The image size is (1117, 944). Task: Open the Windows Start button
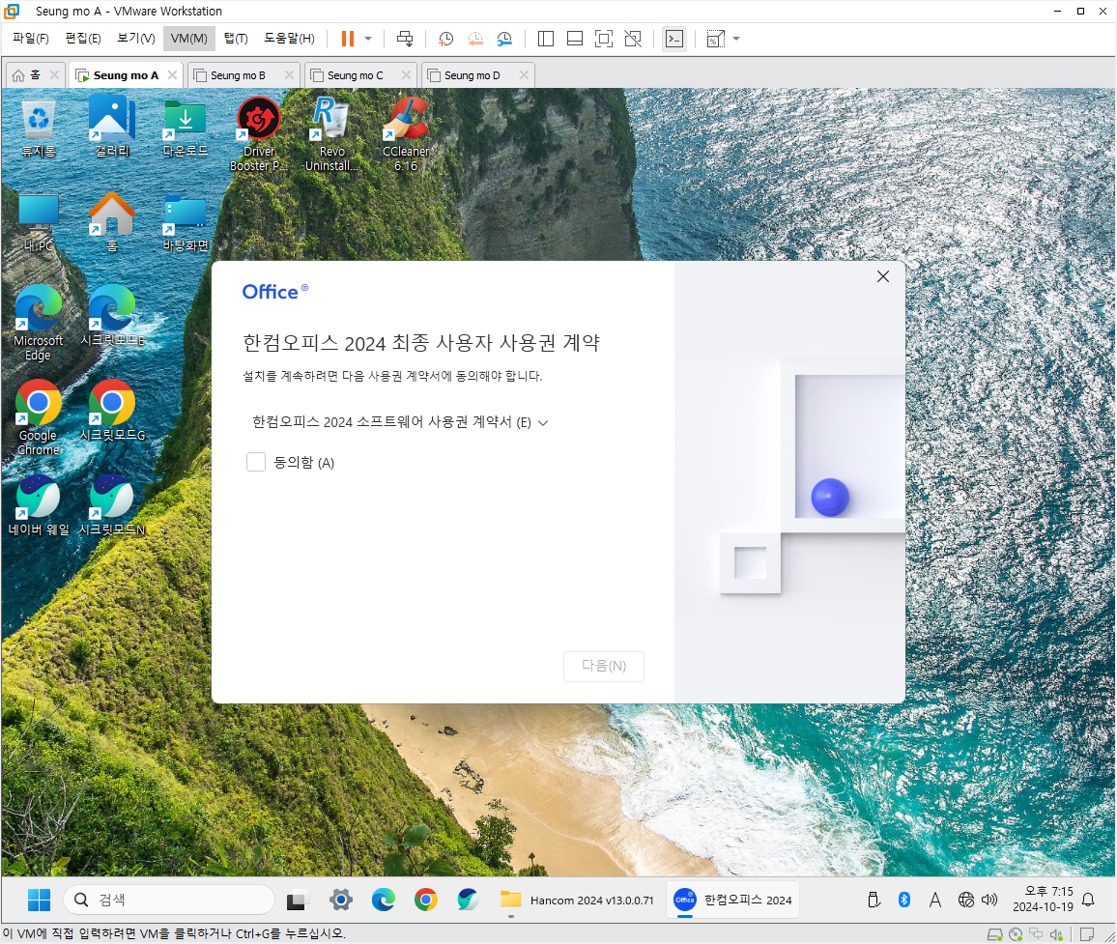(x=39, y=900)
